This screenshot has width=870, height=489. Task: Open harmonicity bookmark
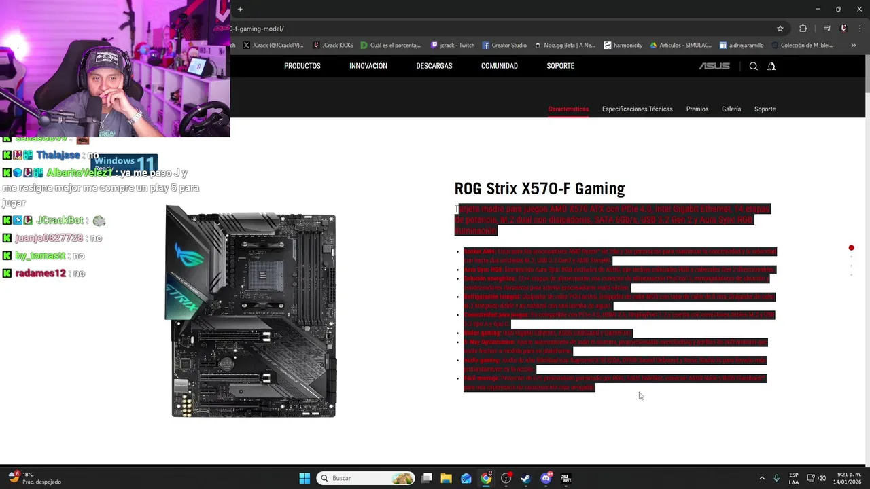point(623,46)
